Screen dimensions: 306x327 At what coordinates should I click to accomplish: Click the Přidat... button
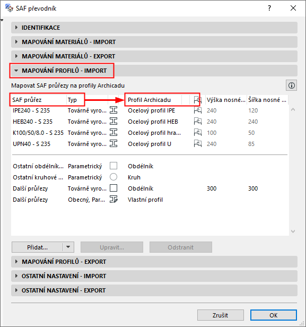point(38,247)
